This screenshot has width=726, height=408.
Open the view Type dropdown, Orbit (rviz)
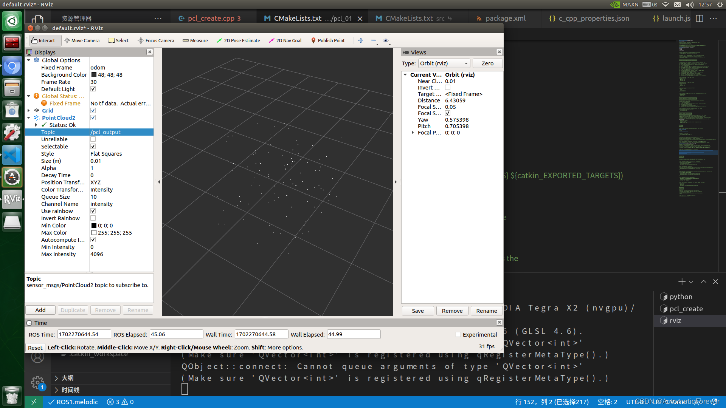coord(444,63)
